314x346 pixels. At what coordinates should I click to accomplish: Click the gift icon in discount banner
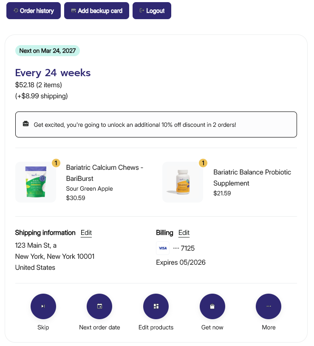(26, 124)
